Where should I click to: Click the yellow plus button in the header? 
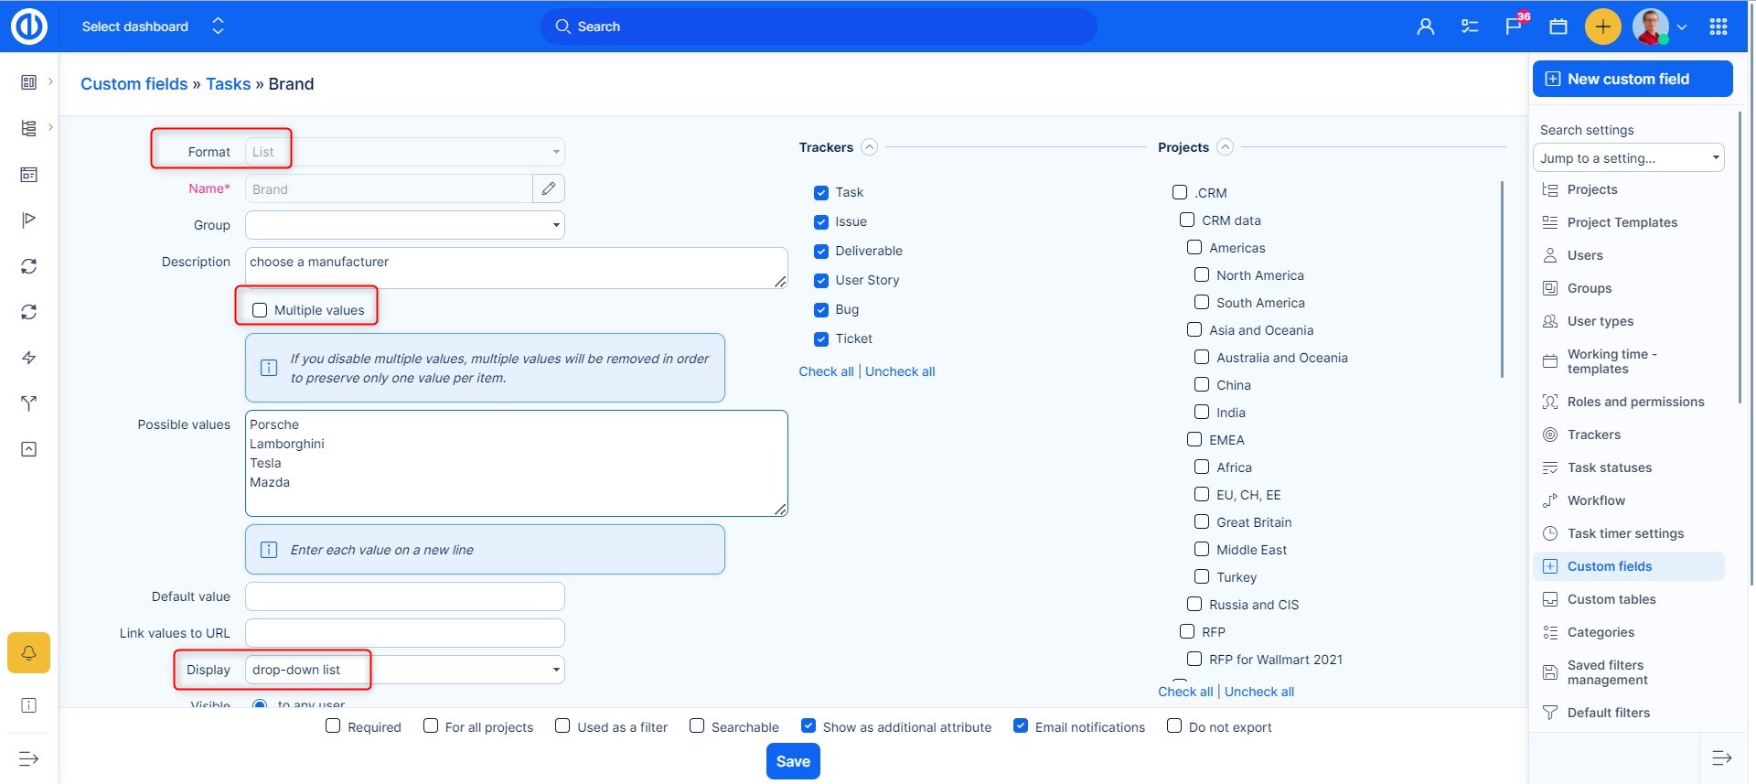point(1602,27)
